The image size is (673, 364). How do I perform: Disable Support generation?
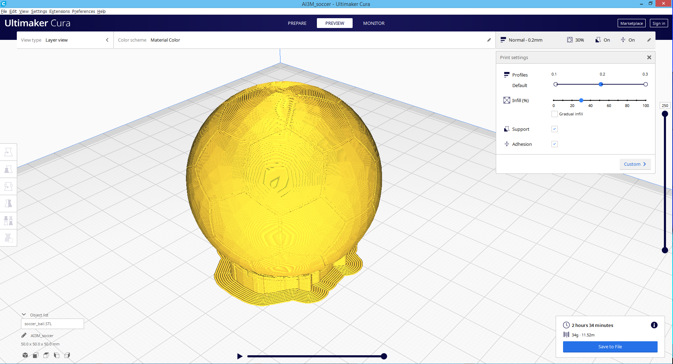pyautogui.click(x=554, y=129)
